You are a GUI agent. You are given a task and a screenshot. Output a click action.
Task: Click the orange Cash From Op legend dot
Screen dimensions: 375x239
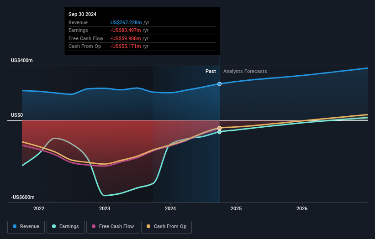pos(148,226)
